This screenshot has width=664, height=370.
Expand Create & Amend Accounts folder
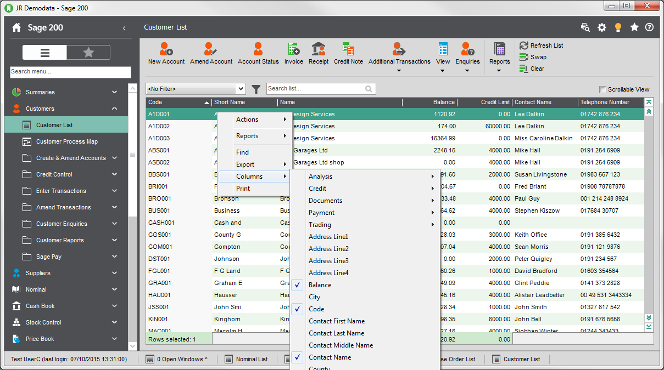pos(114,158)
